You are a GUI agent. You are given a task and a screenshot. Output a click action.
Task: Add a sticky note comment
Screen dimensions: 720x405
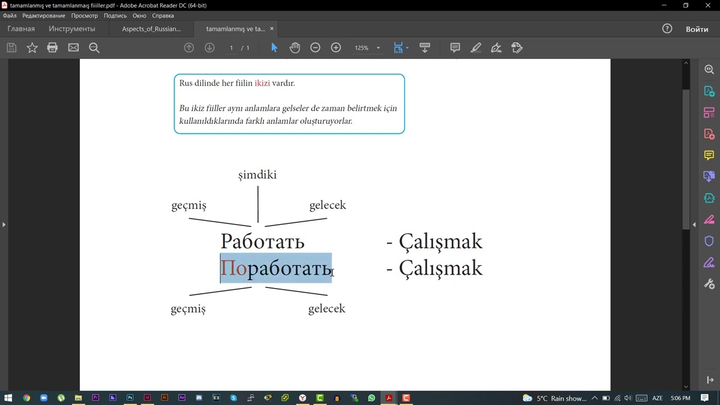point(455,48)
